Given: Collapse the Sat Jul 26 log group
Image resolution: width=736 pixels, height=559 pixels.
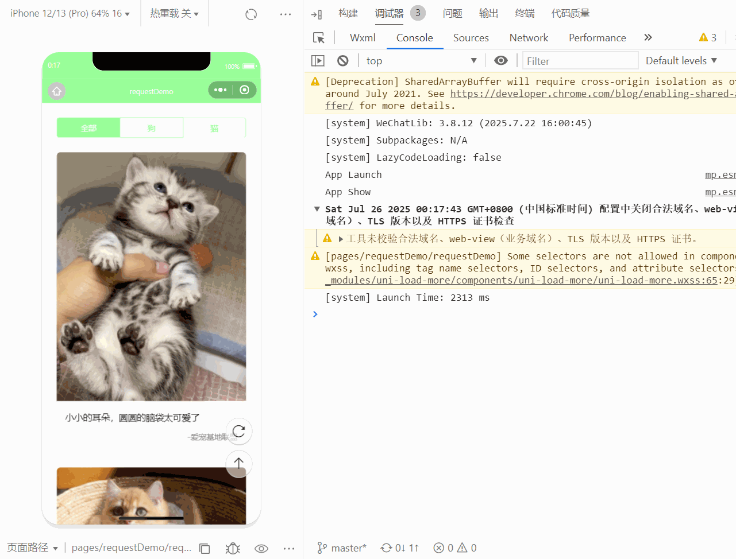Looking at the screenshot, I should 317,209.
